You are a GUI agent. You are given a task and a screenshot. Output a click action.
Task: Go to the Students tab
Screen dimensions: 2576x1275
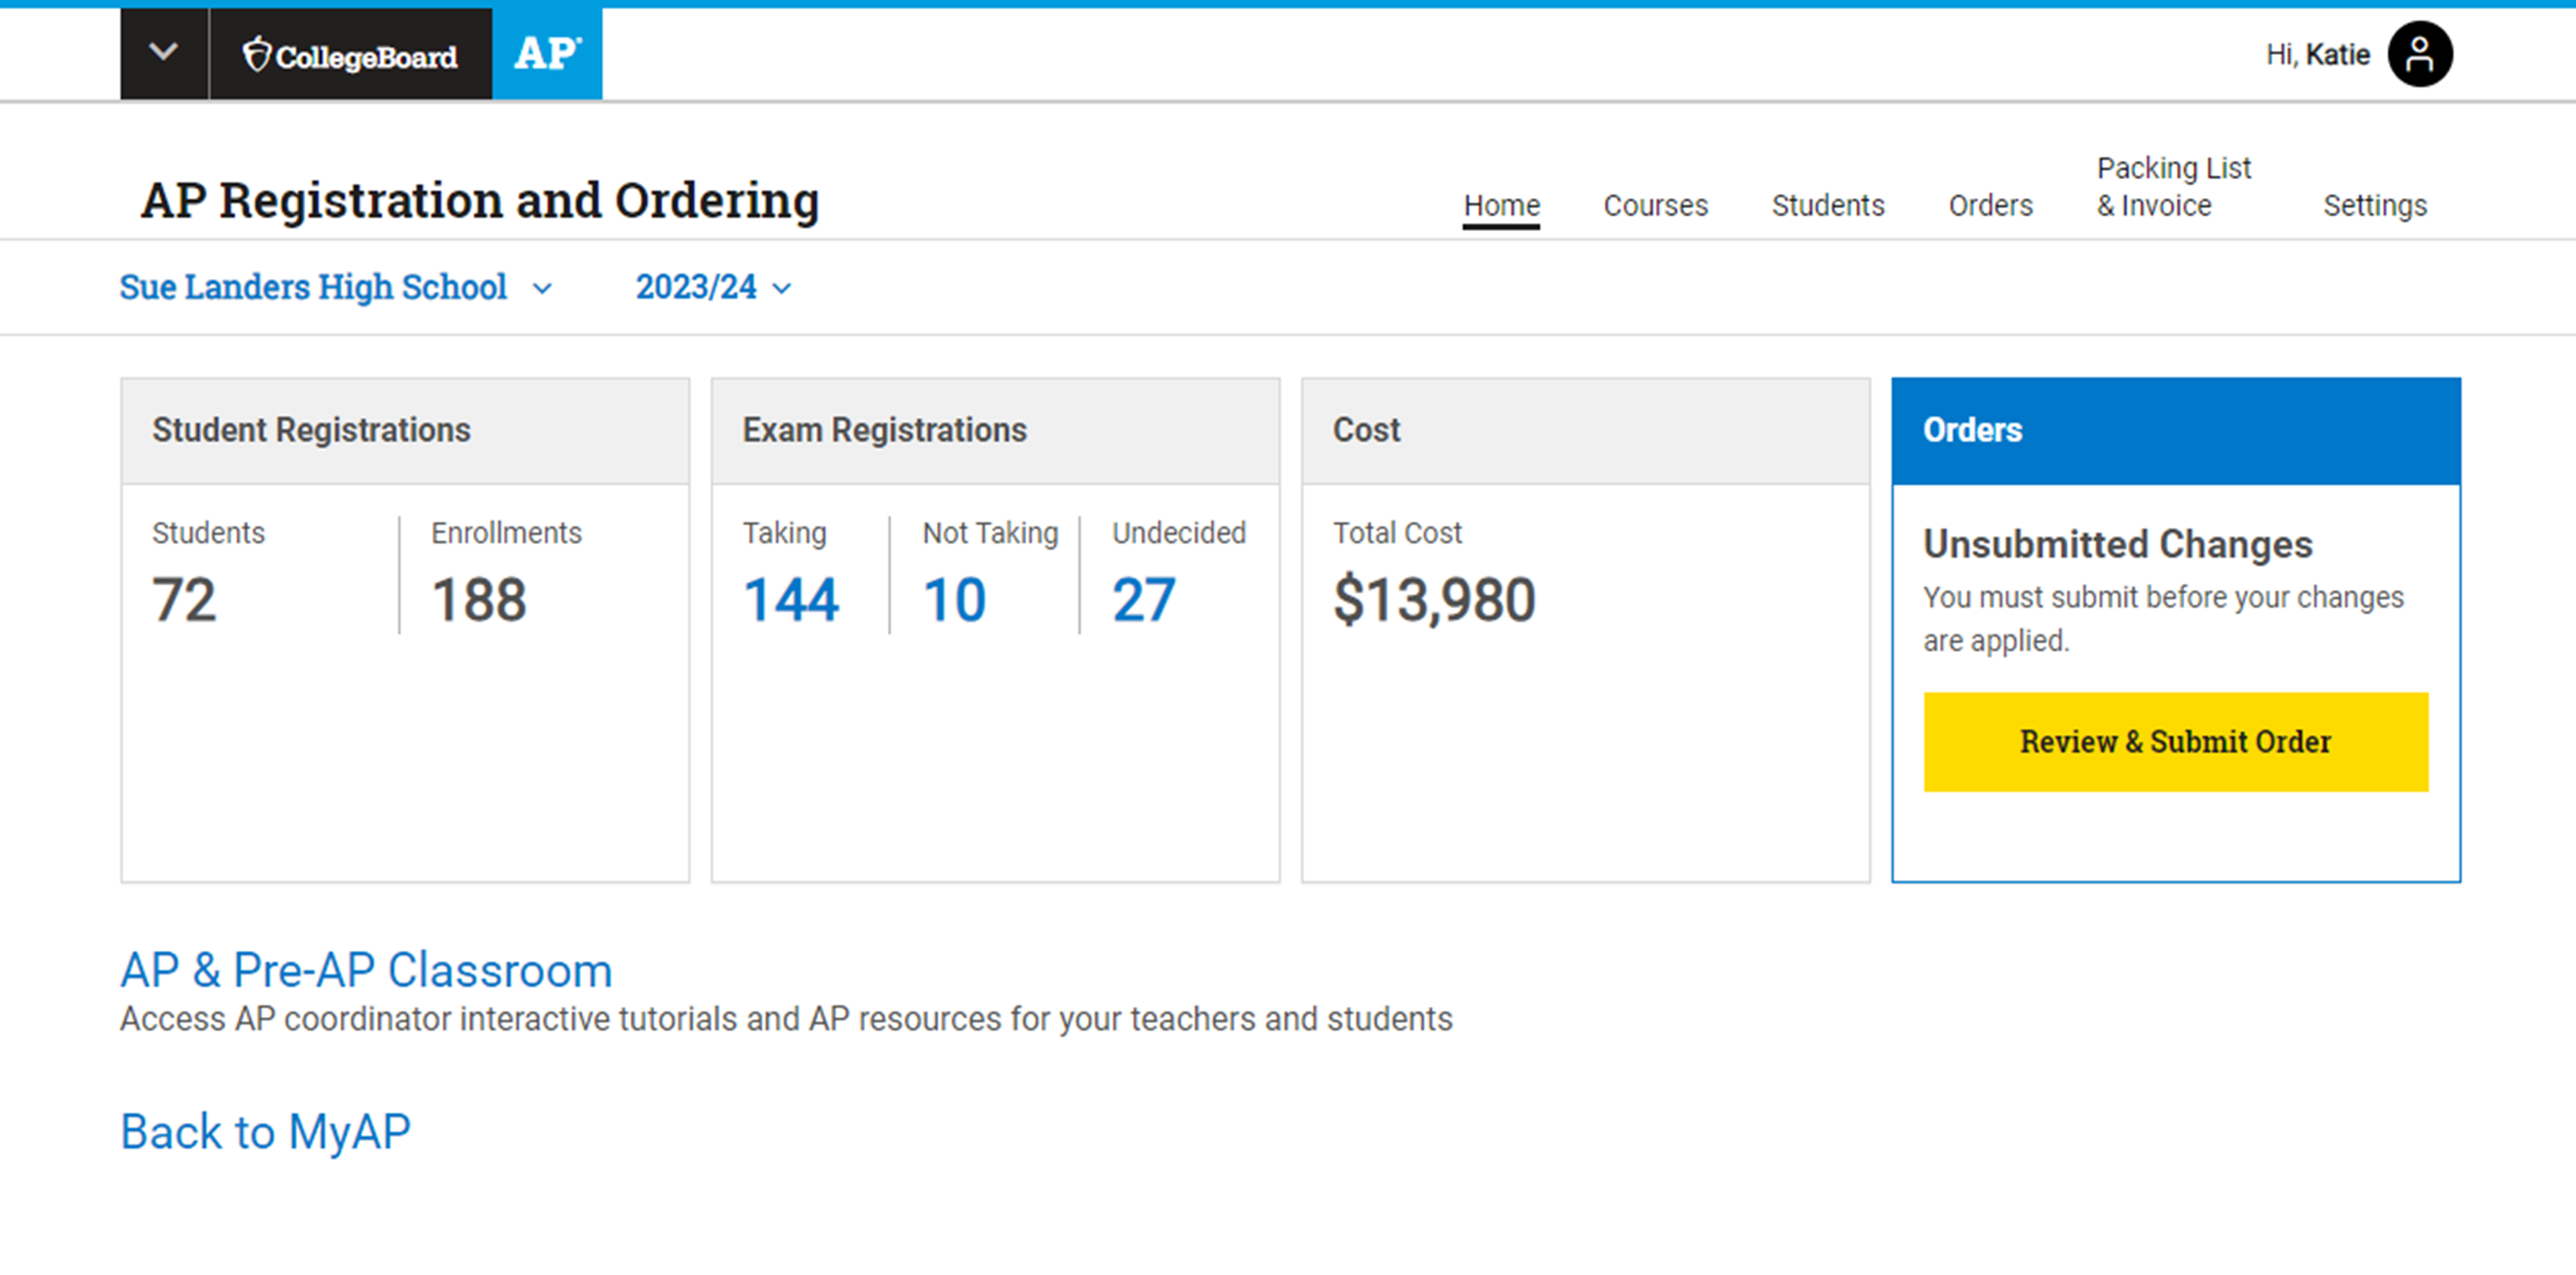pyautogui.click(x=1827, y=205)
